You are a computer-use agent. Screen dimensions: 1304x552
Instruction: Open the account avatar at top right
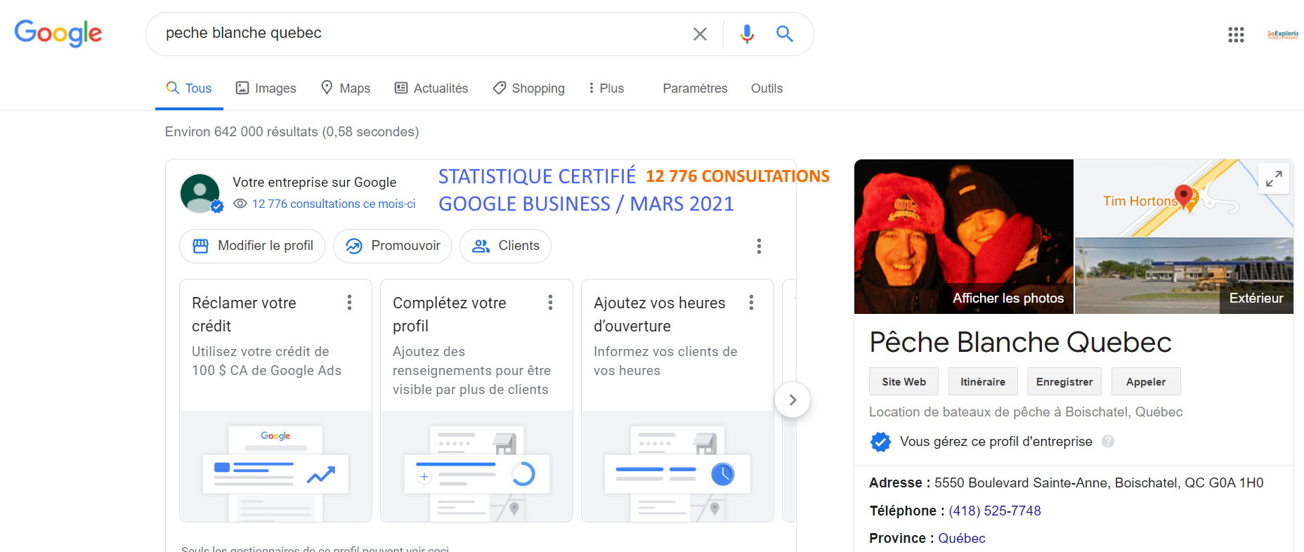tap(1283, 34)
